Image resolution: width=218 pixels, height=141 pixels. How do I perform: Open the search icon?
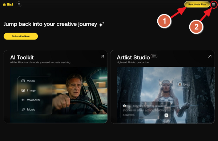pos(19,4)
